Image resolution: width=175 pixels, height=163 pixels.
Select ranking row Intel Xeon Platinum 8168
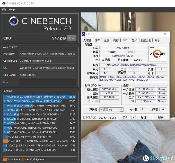[x=40, y=97]
